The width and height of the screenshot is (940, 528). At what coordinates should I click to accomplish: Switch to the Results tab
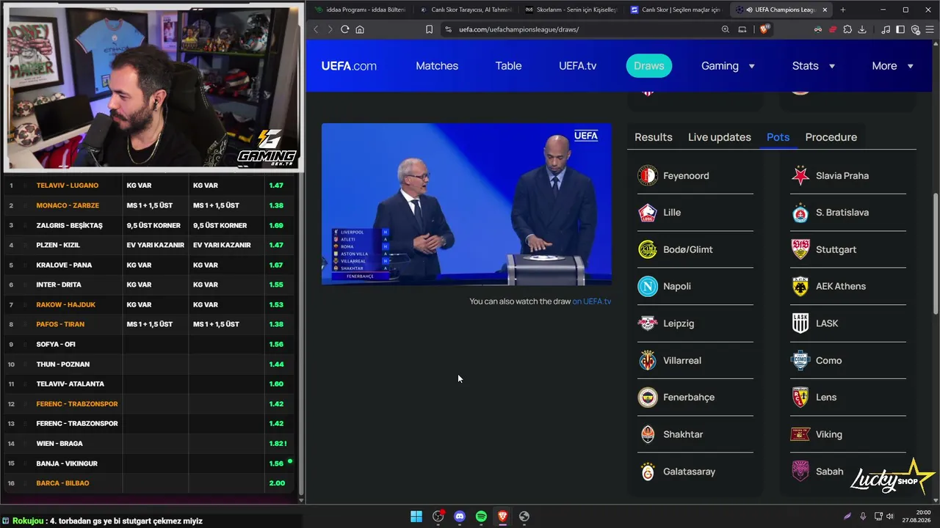[x=654, y=137]
